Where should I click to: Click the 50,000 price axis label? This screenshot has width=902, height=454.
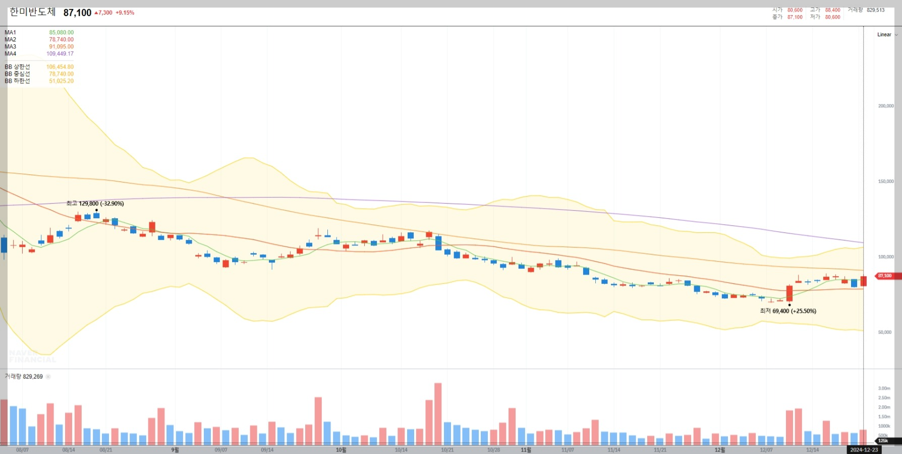click(x=884, y=333)
